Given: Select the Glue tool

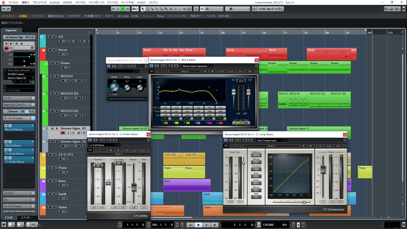Looking at the screenshot, I should (157, 9).
